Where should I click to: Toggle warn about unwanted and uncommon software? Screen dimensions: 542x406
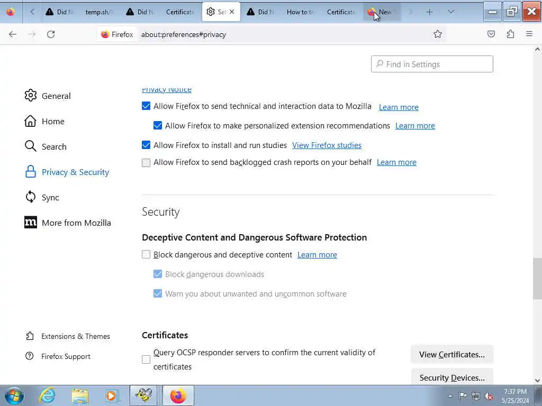[x=158, y=293]
